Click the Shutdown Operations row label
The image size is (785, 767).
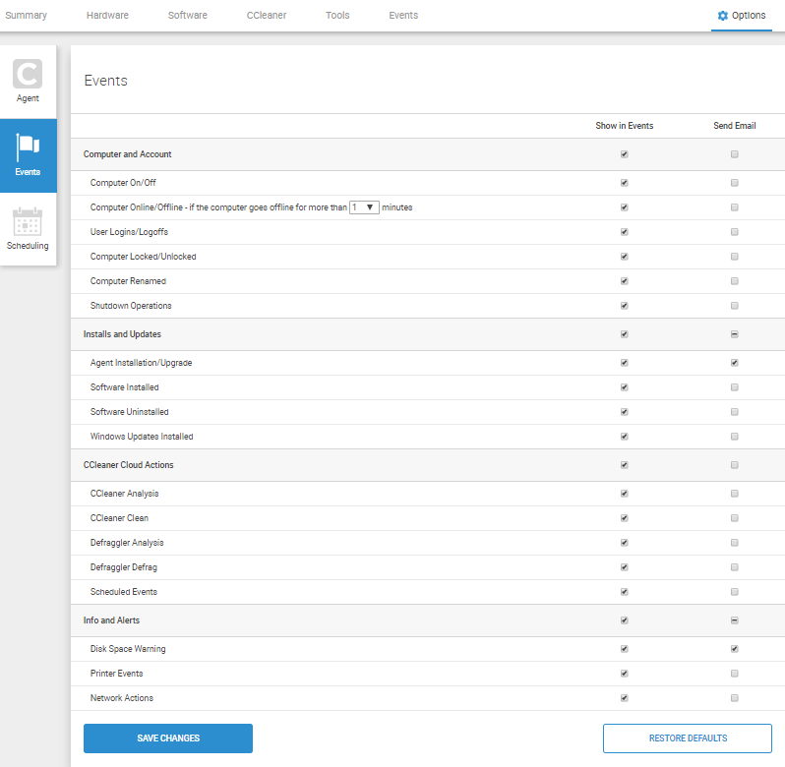point(131,305)
